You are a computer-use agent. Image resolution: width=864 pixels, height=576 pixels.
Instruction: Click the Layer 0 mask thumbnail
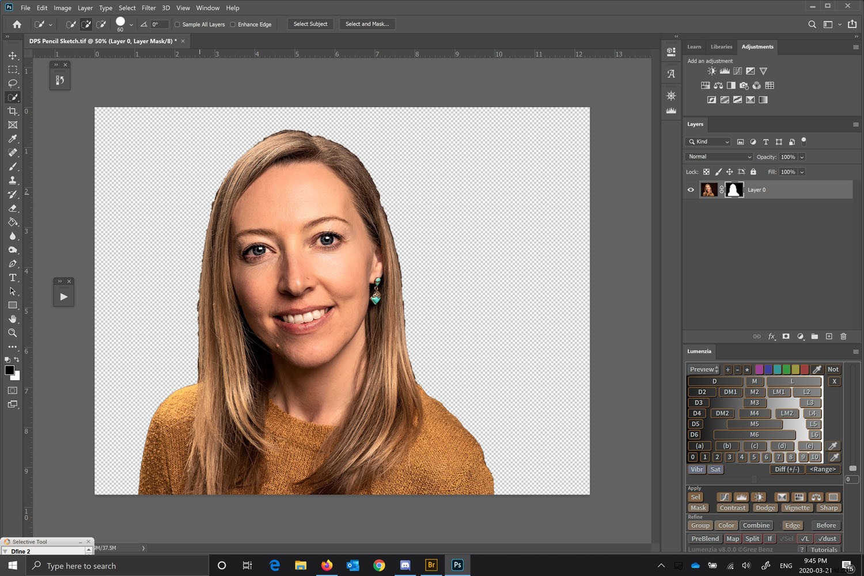tap(734, 190)
